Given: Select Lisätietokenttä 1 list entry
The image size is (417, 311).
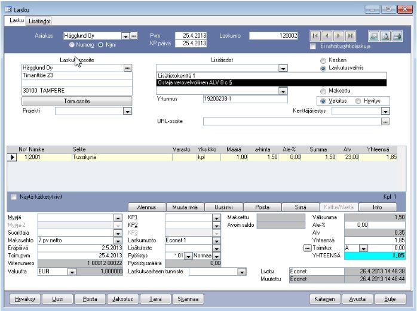Looking at the screenshot, I should pyautogui.click(x=271, y=76).
